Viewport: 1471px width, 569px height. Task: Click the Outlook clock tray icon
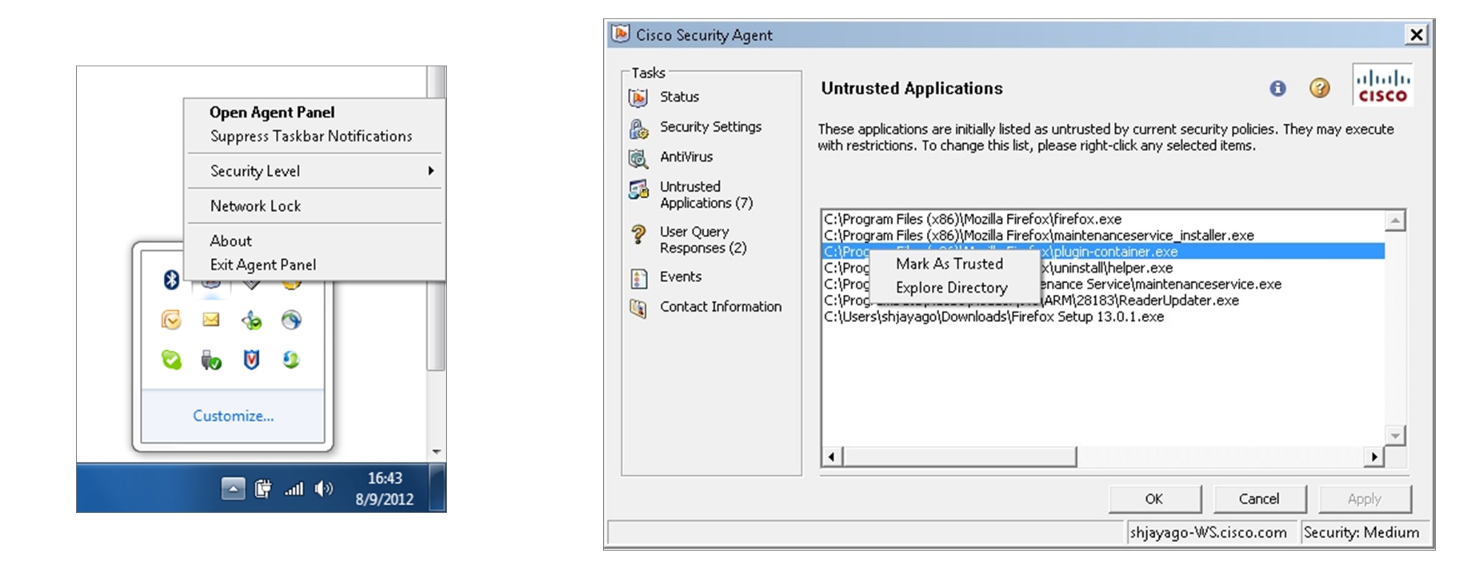click(x=171, y=320)
